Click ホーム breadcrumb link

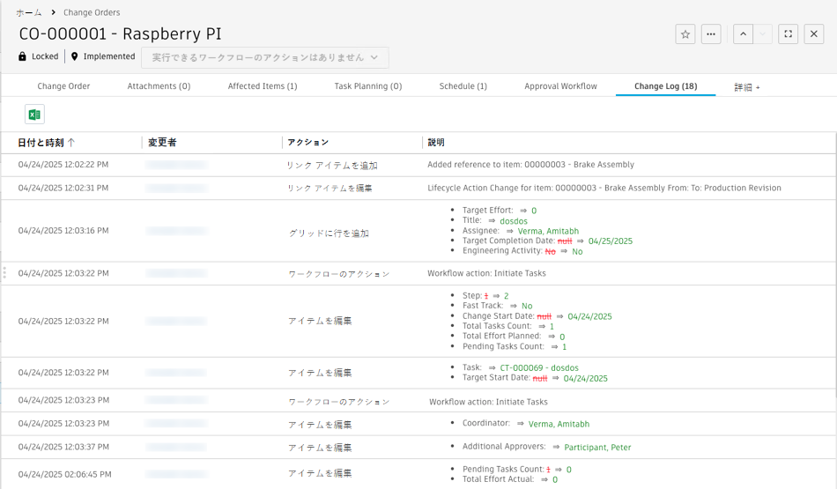[29, 12]
